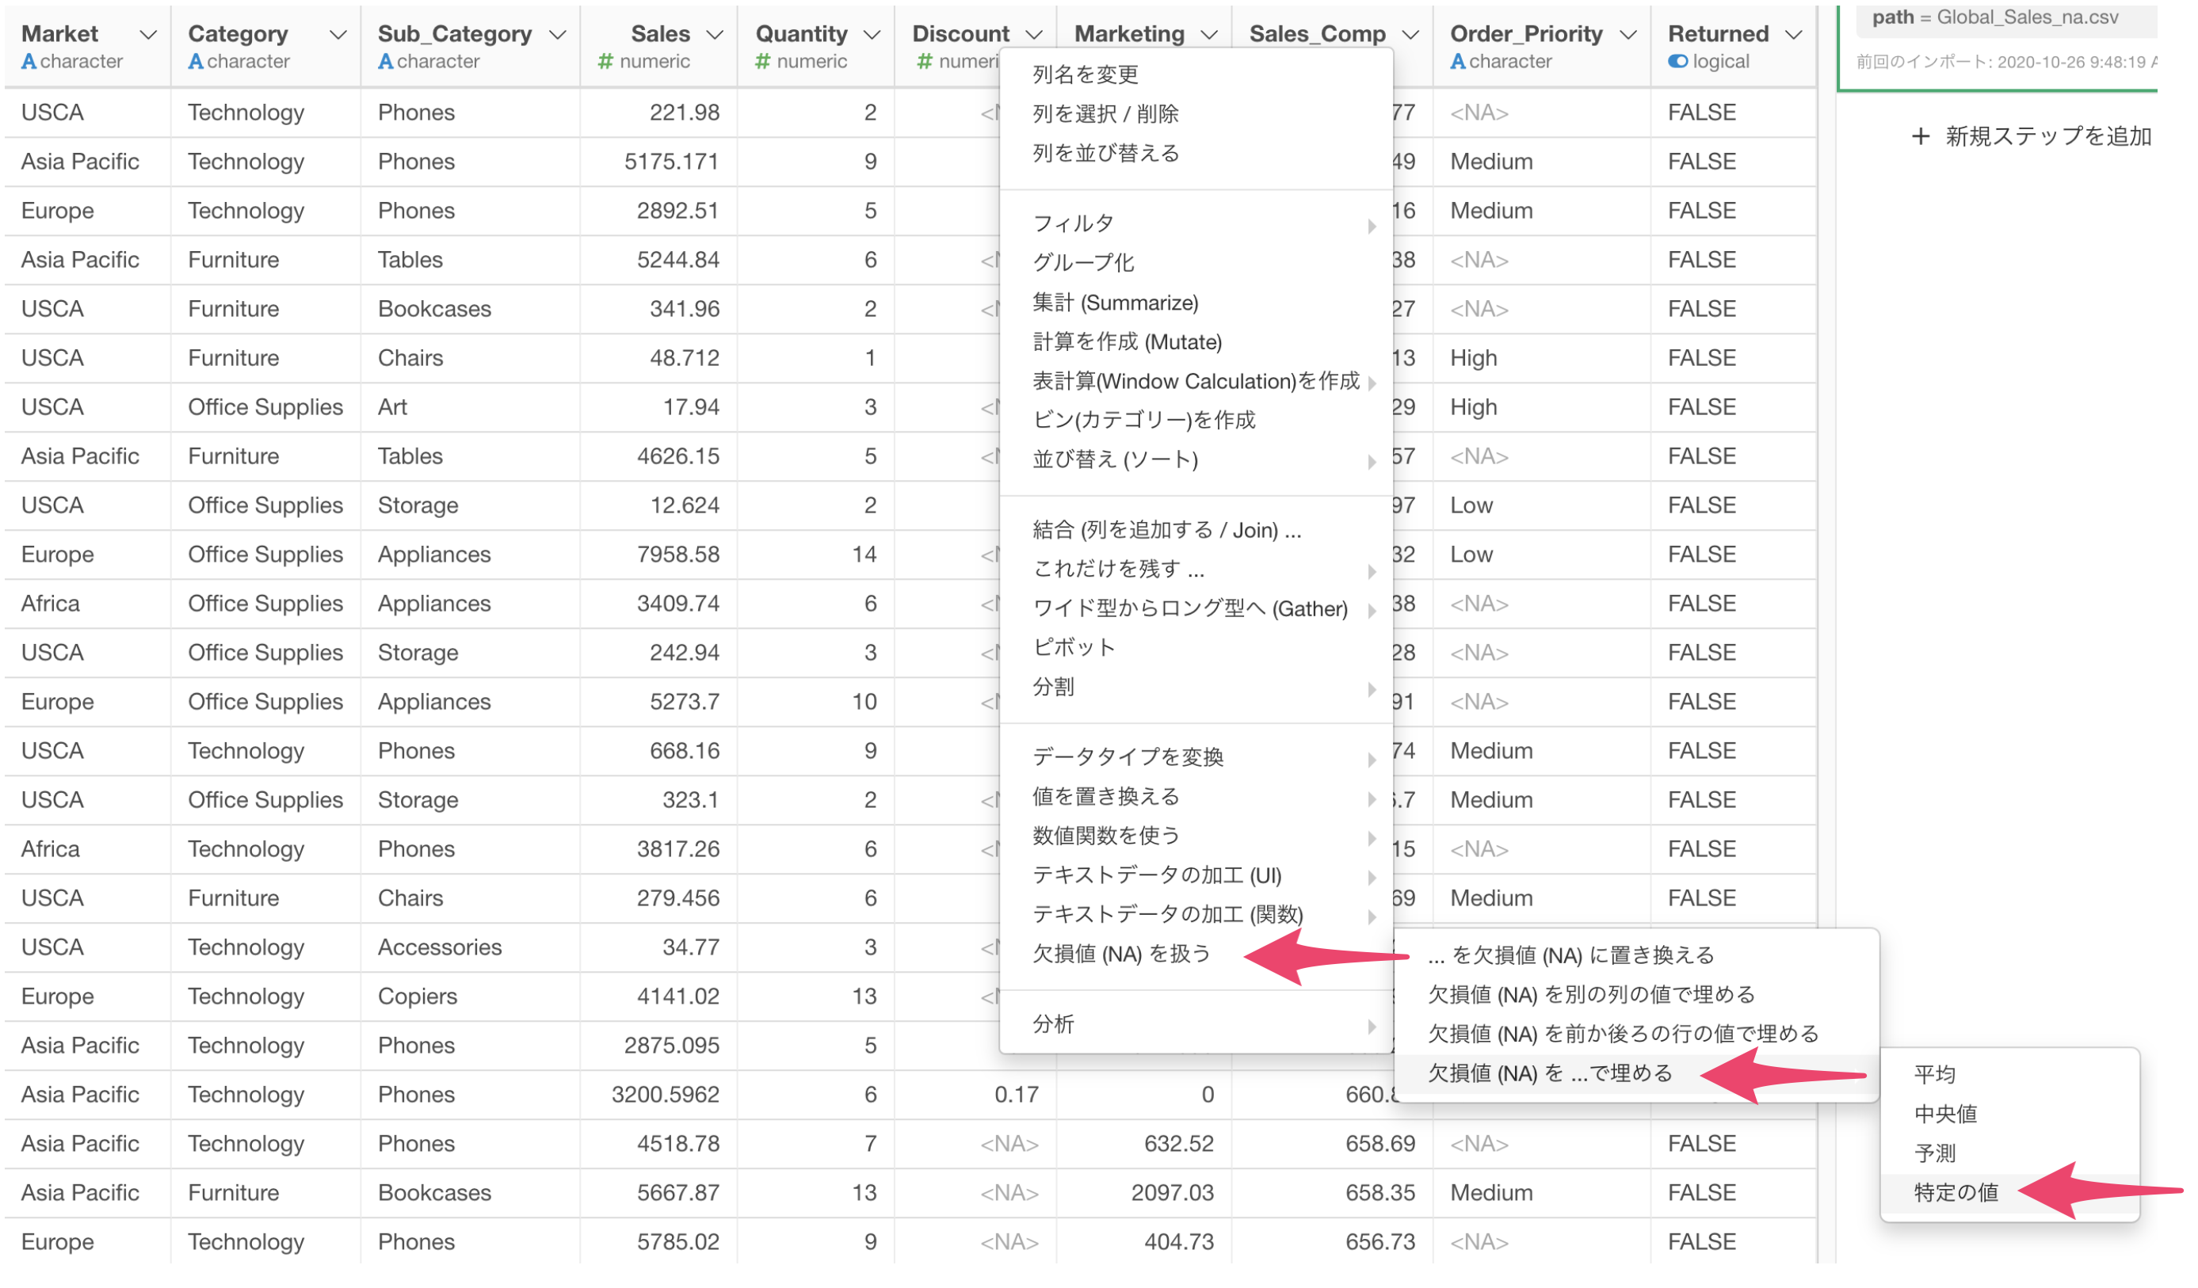Screen dimensions: 2198x1288
Task: Select 特定の値 from the fill submenu
Action: point(1955,1192)
